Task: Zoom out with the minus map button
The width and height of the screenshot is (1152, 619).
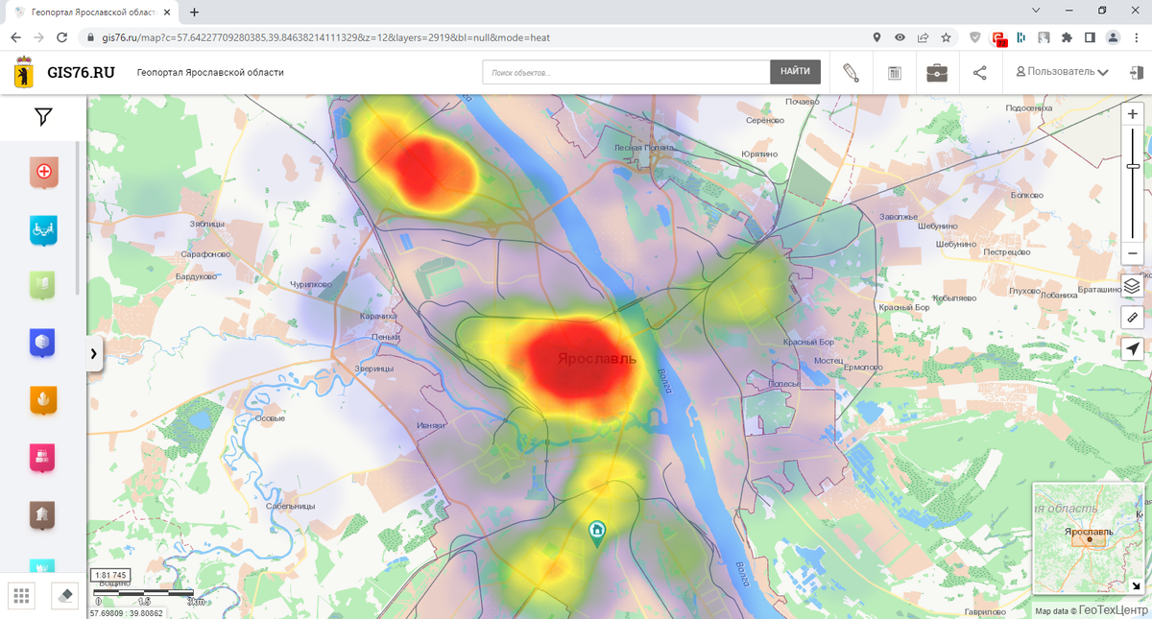Action: coord(1133,254)
